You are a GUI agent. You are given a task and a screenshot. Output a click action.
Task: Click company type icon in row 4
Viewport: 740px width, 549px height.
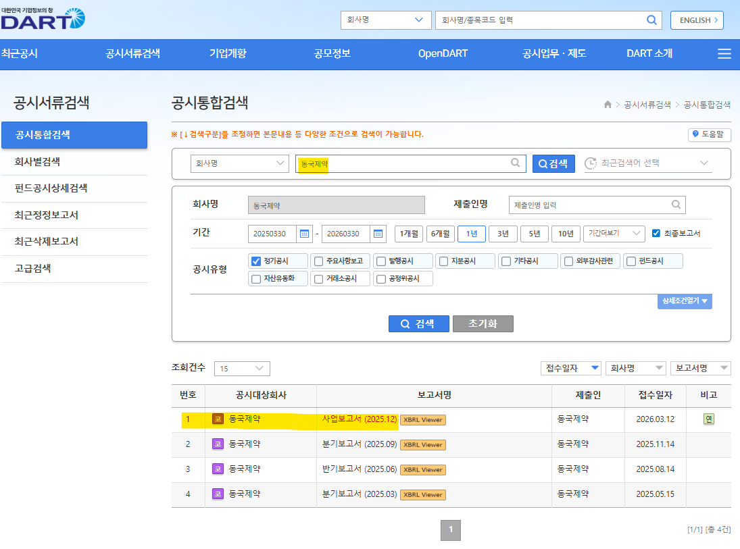[x=218, y=494]
